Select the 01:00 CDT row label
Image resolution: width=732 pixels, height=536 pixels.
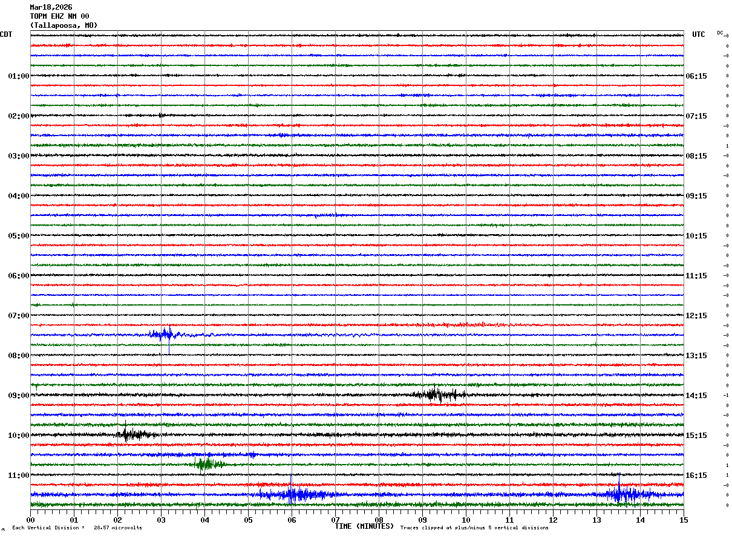(x=19, y=76)
